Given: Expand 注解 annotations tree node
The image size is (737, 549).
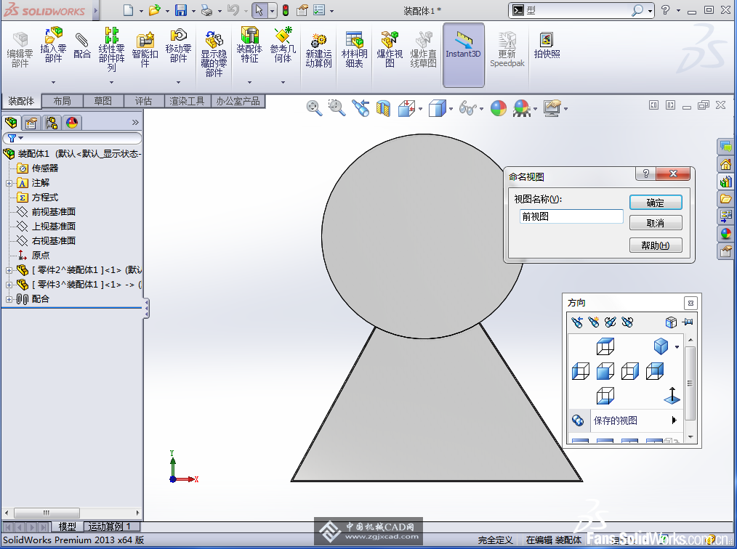Looking at the screenshot, I should [x=9, y=183].
